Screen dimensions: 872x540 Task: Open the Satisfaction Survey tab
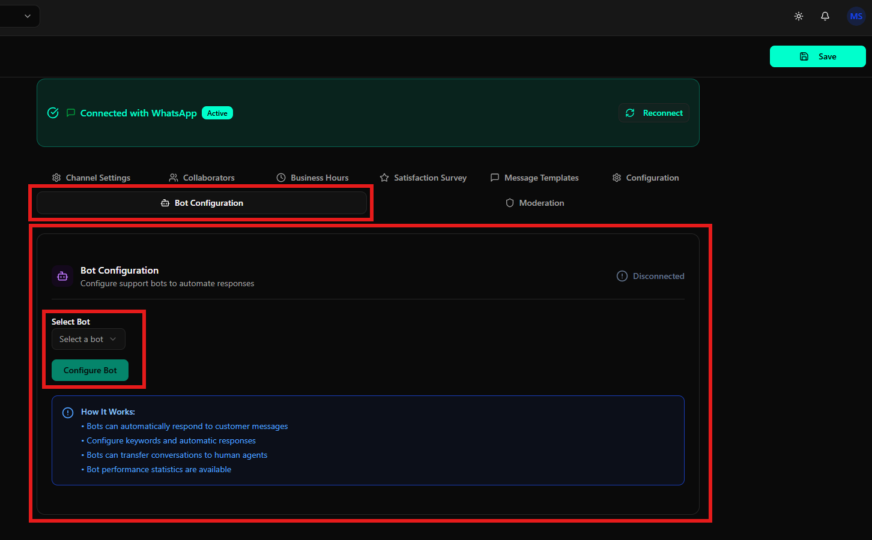click(423, 178)
